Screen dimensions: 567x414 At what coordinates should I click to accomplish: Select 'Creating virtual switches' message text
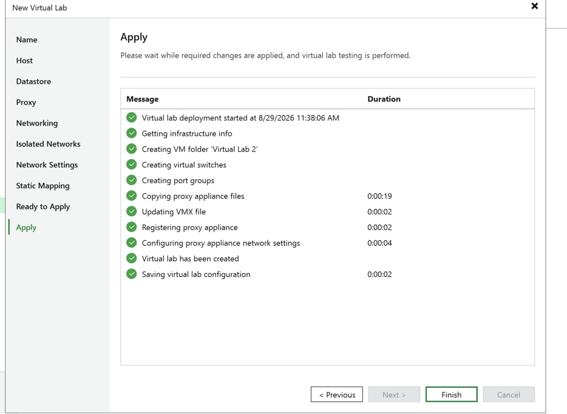click(x=184, y=165)
